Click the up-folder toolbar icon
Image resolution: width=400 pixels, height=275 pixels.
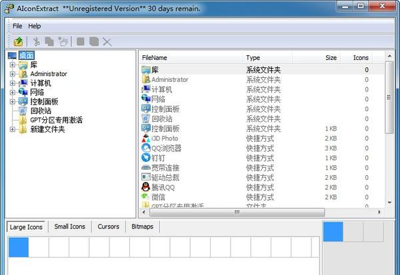[x=18, y=42]
